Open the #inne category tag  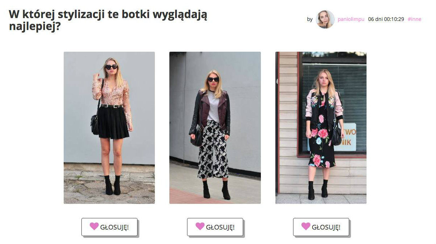(x=414, y=19)
